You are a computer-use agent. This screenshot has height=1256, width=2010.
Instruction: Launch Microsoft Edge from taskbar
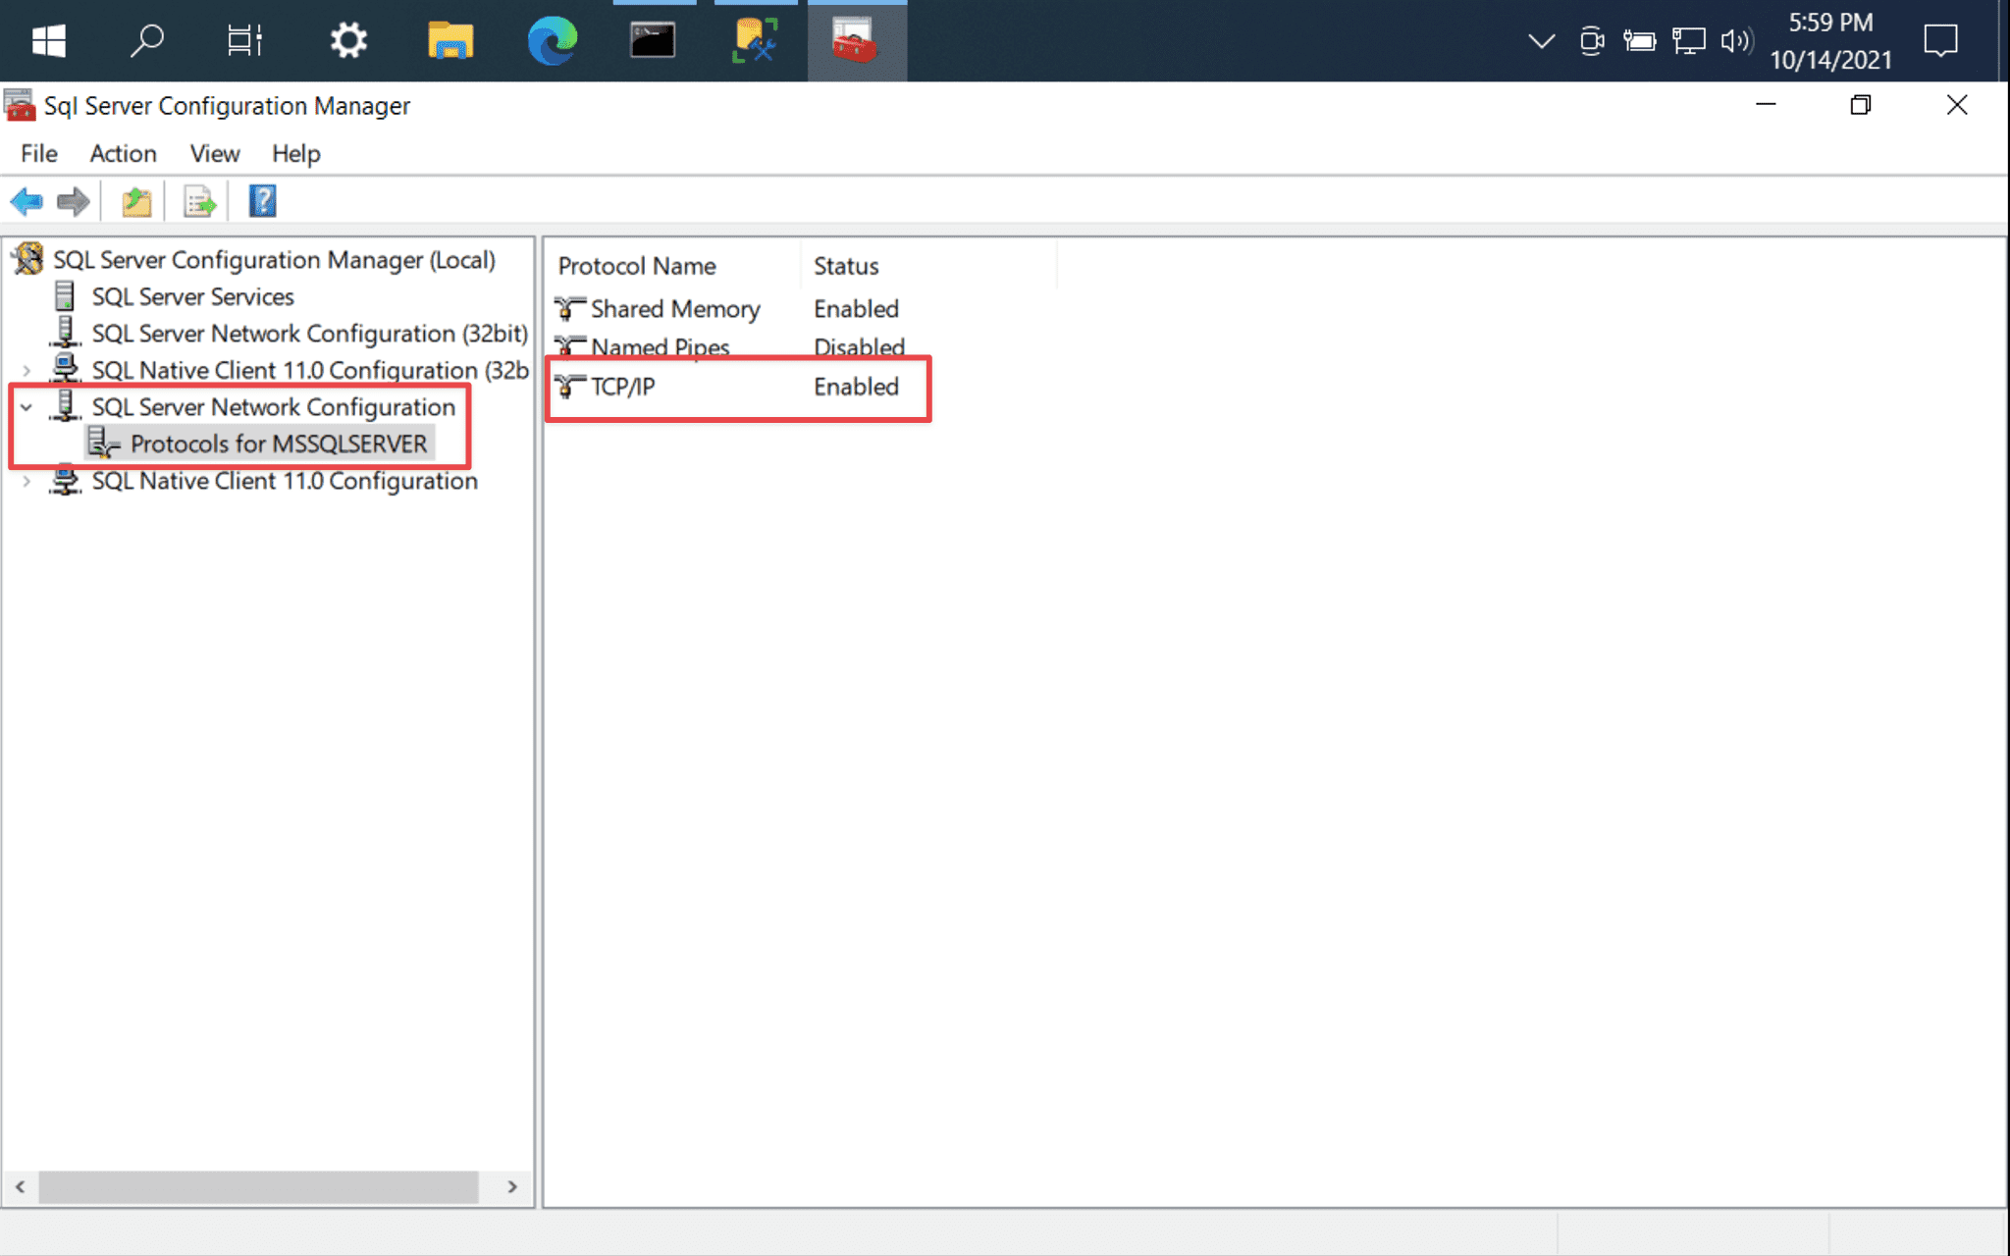click(x=553, y=41)
